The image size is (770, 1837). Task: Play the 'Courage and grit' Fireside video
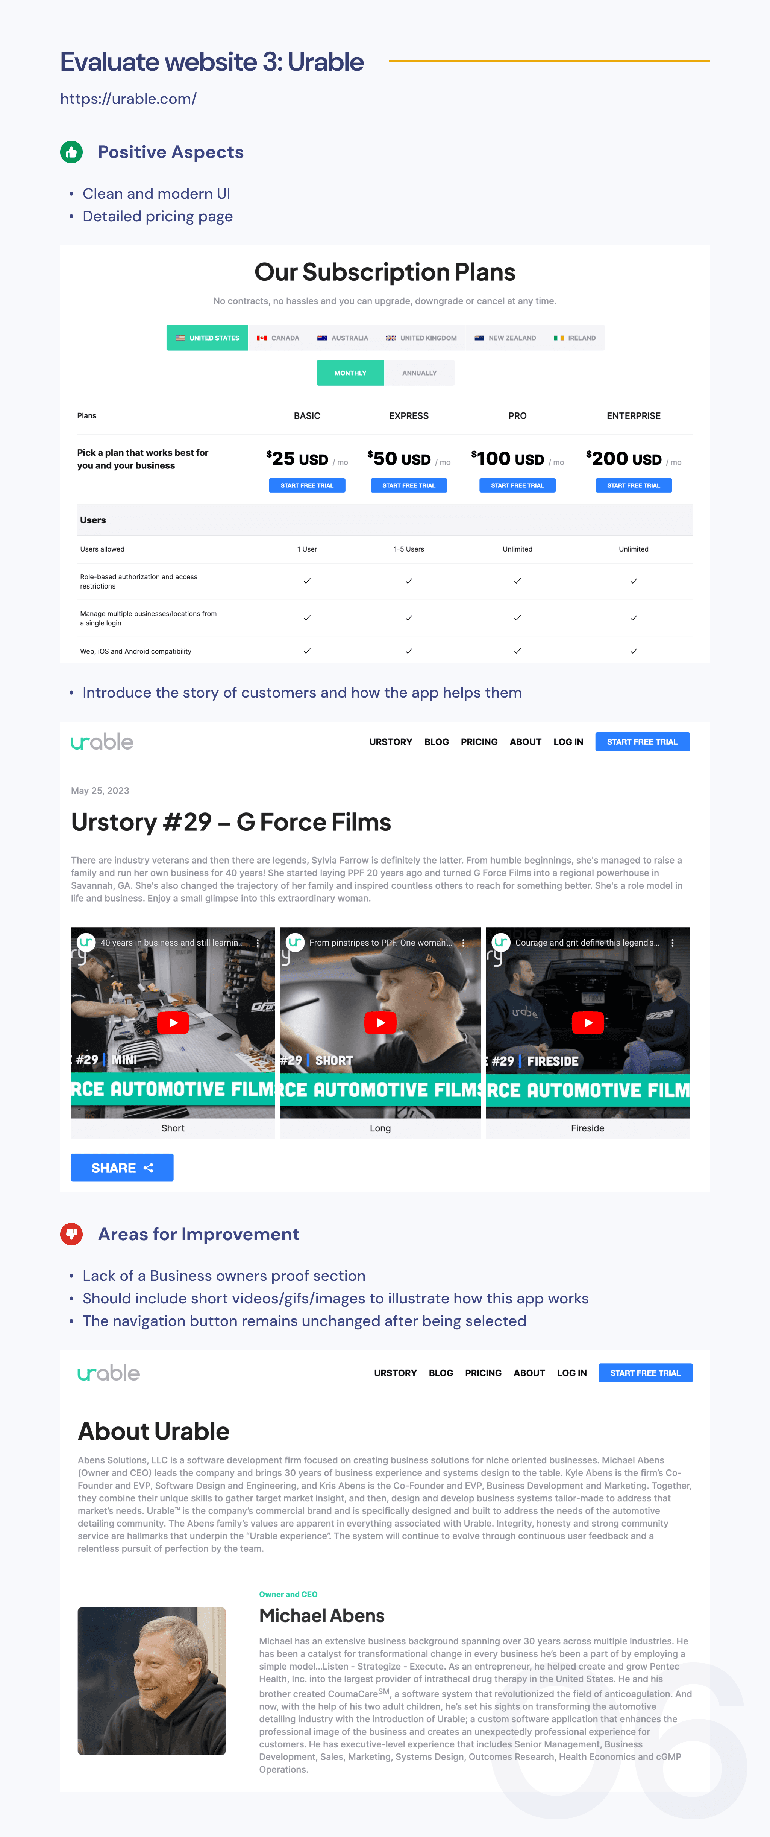pyautogui.click(x=588, y=1023)
